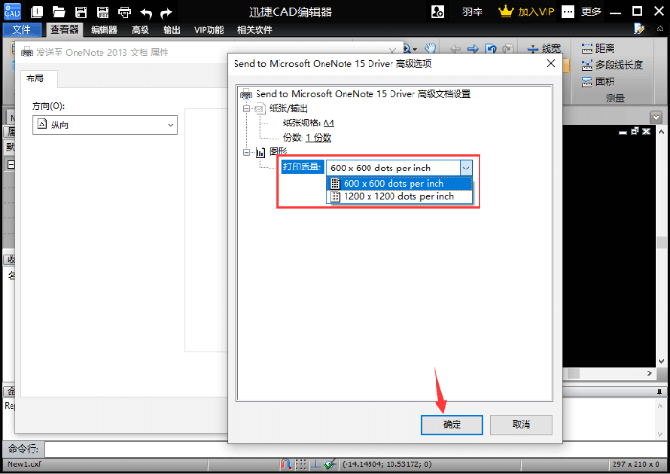Viewport: 670px width, 474px height.
Task: Click the 命令行 input field
Action: [355, 449]
